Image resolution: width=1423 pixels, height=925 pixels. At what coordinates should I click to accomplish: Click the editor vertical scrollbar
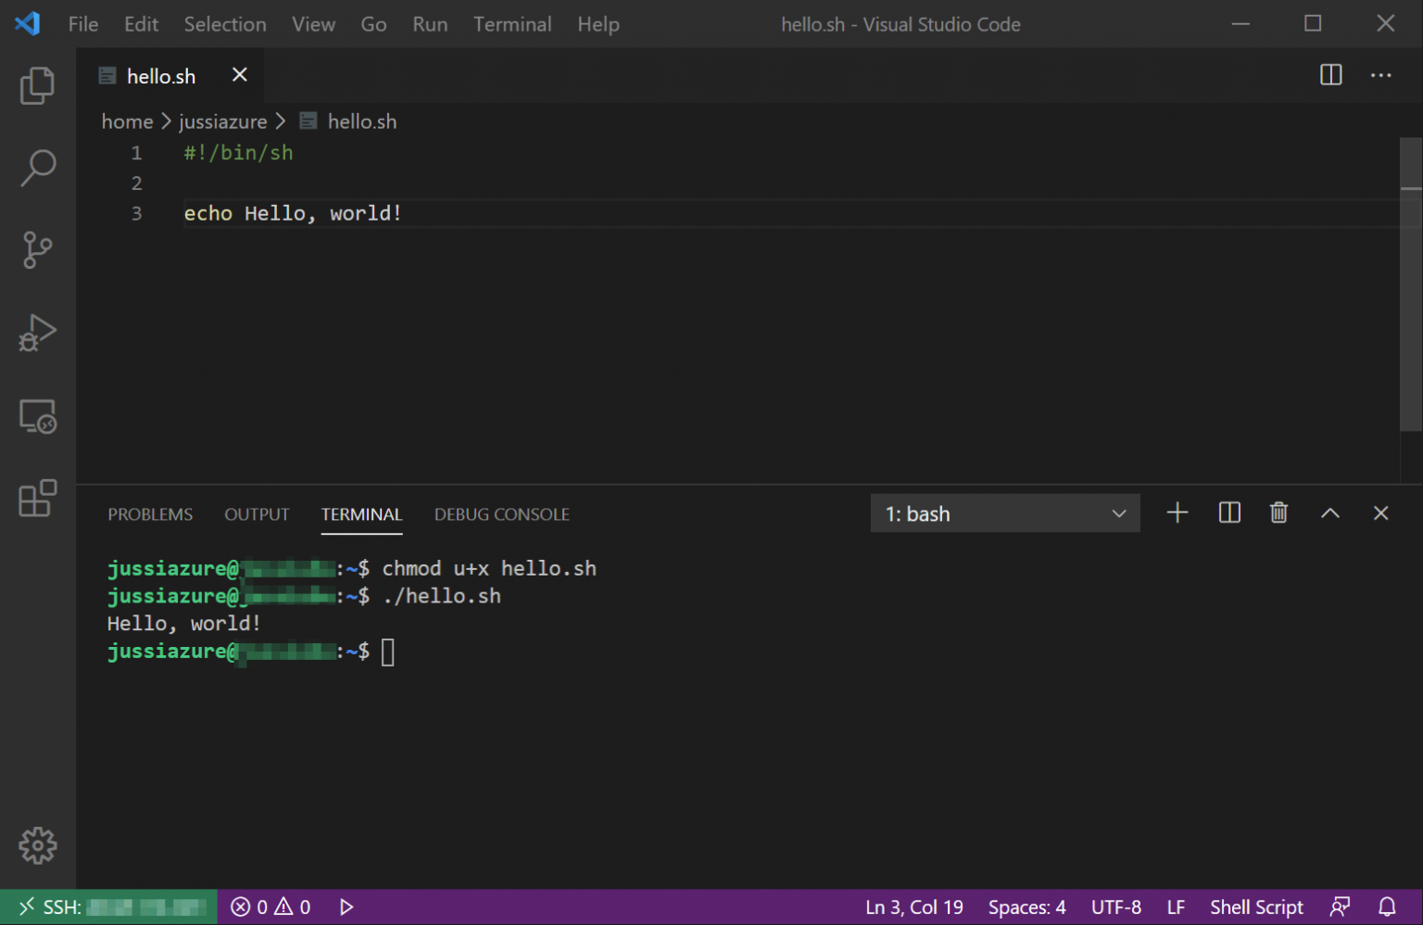click(x=1410, y=283)
